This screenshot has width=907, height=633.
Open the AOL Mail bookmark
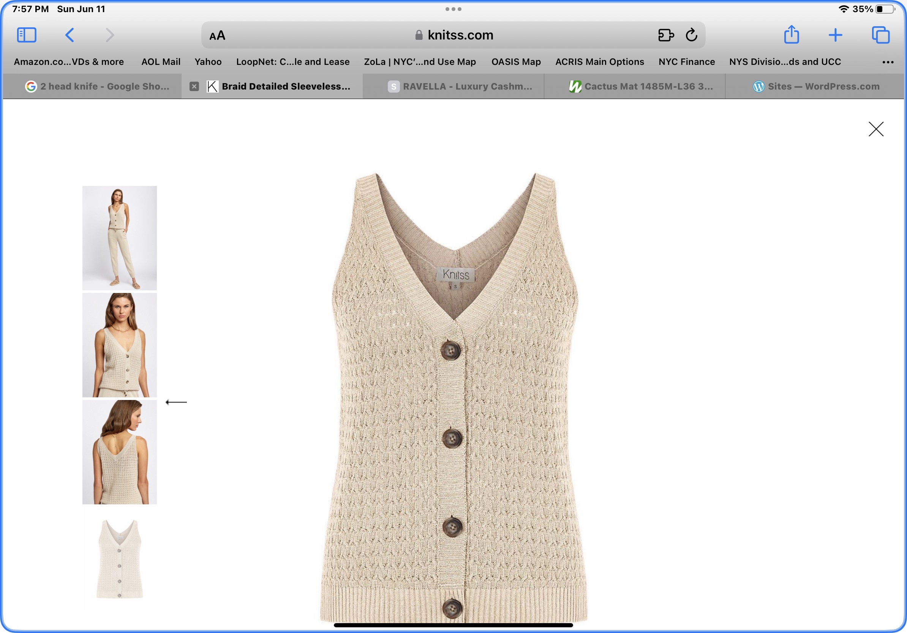coord(161,62)
